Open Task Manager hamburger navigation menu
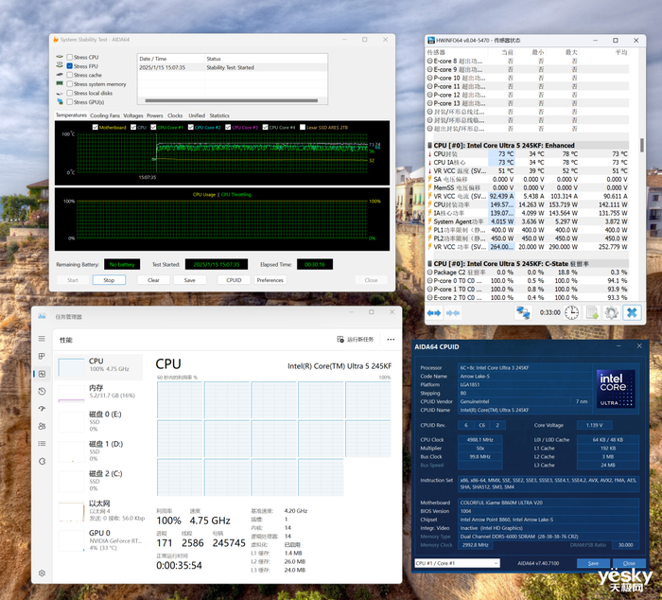Image resolution: width=662 pixels, height=600 pixels. pos(42,339)
